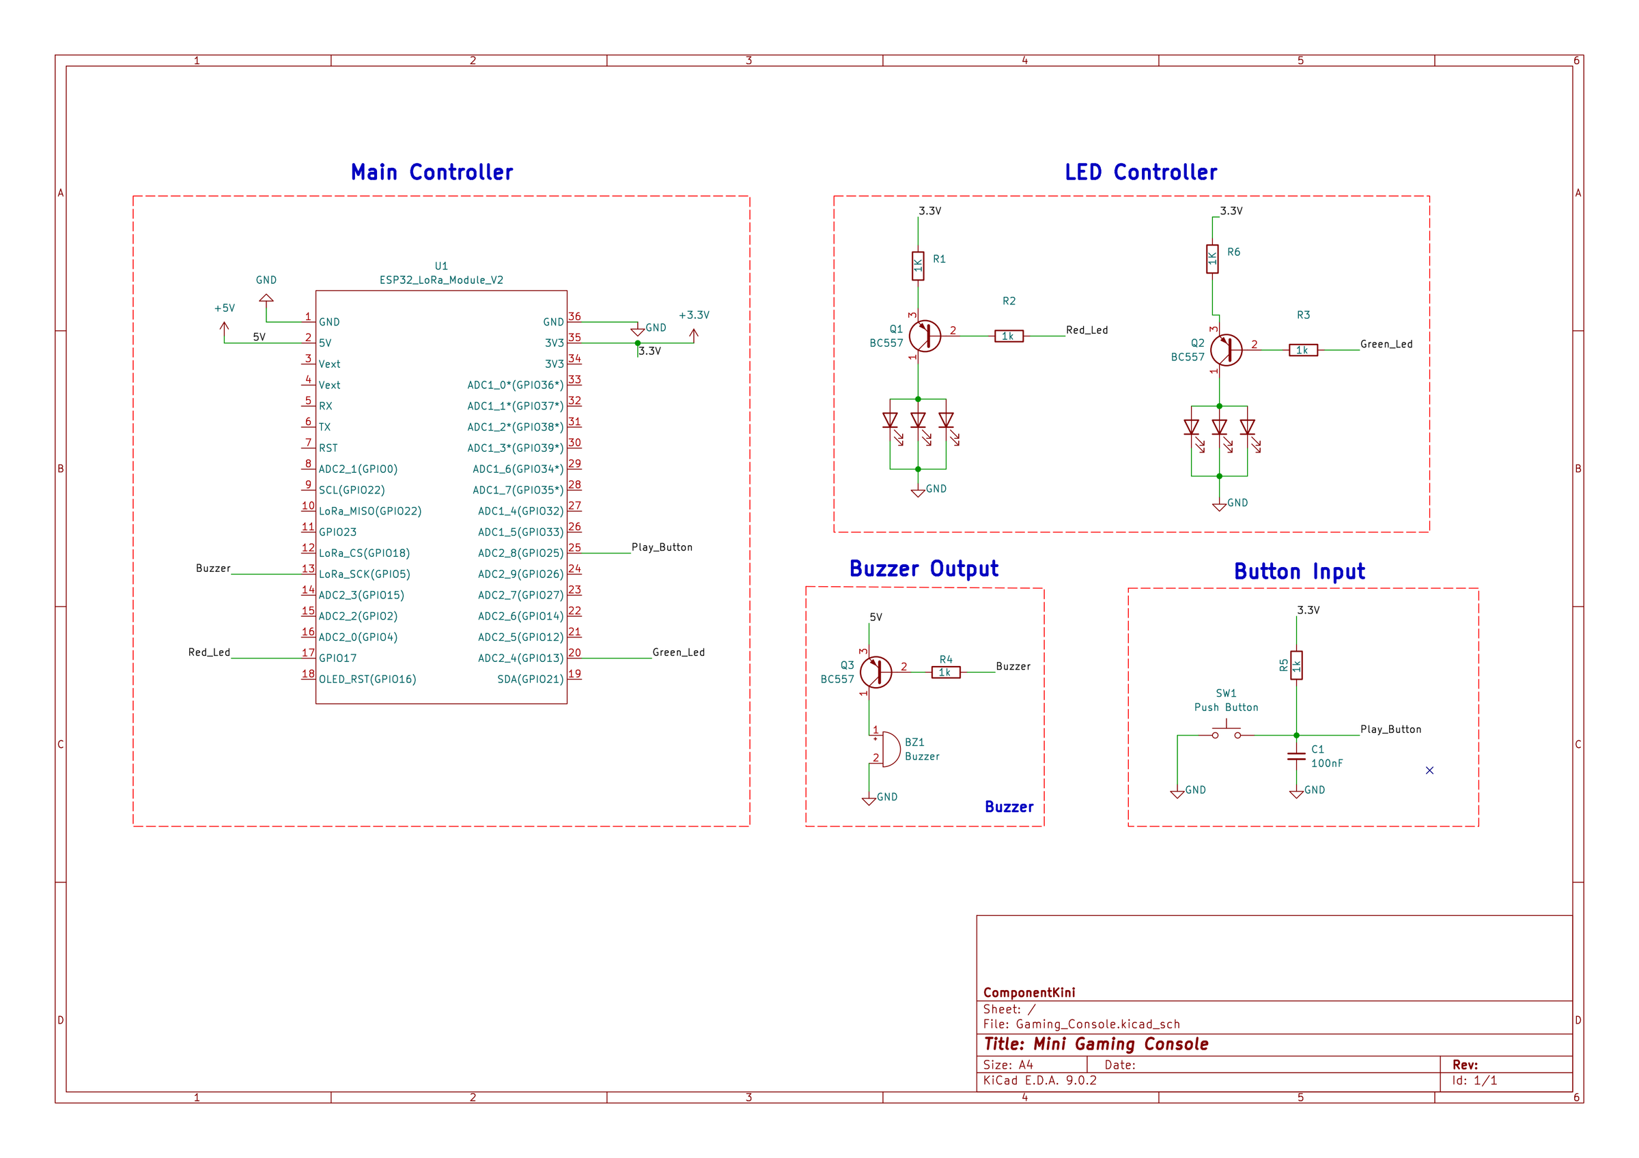Select the Red_Led label at pin 17
The width and height of the screenshot is (1639, 1158).
click(x=209, y=652)
